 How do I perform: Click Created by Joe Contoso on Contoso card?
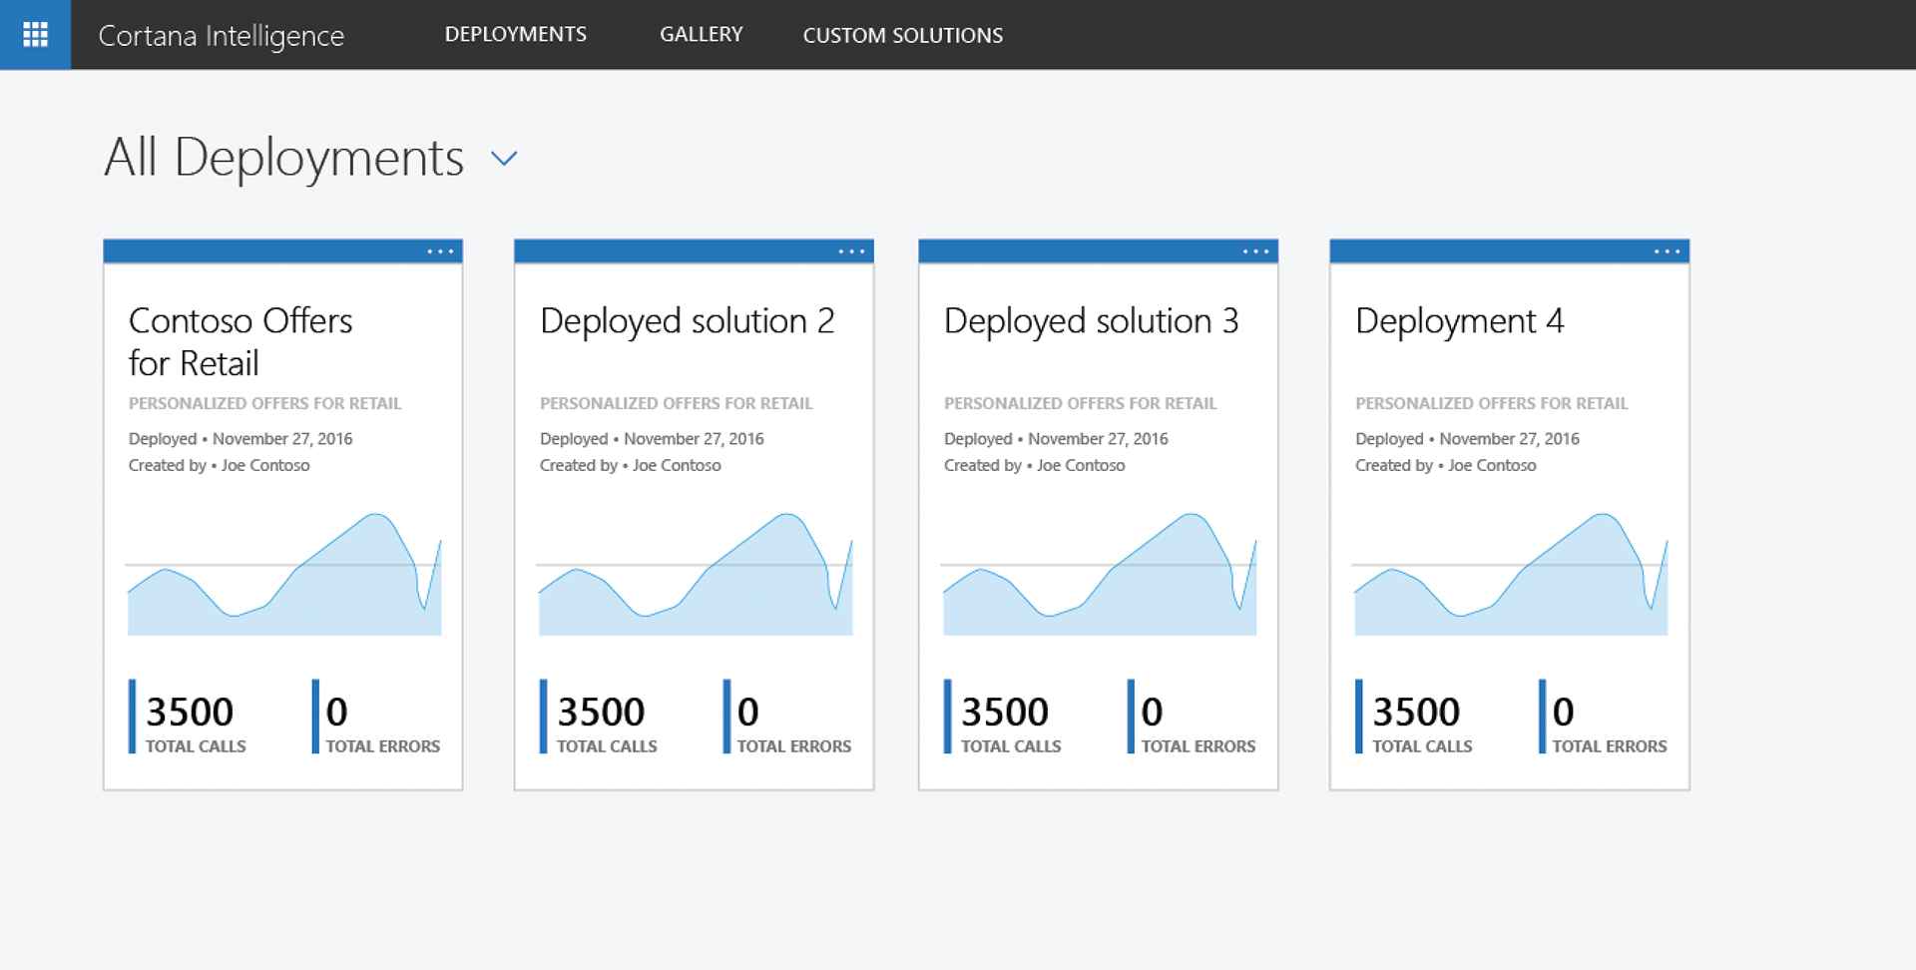tap(219, 465)
